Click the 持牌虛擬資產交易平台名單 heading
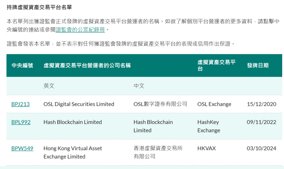This screenshot has height=169, width=284. pos(39,7)
